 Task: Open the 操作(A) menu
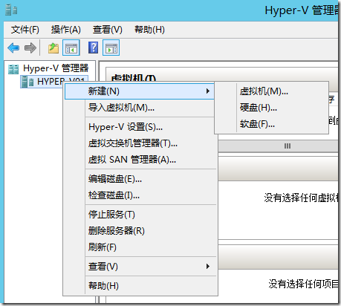tap(66, 30)
